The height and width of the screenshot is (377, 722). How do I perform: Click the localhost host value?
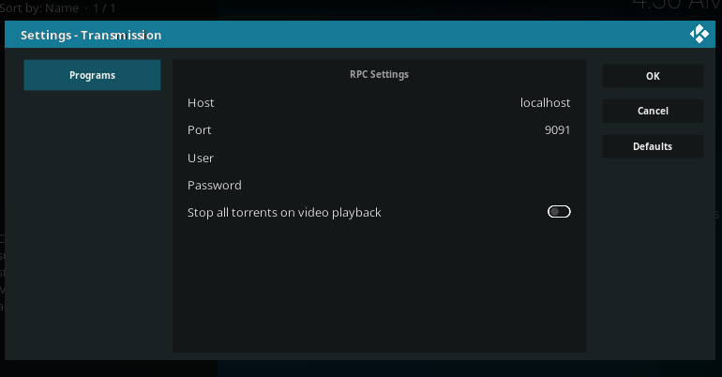(x=545, y=103)
